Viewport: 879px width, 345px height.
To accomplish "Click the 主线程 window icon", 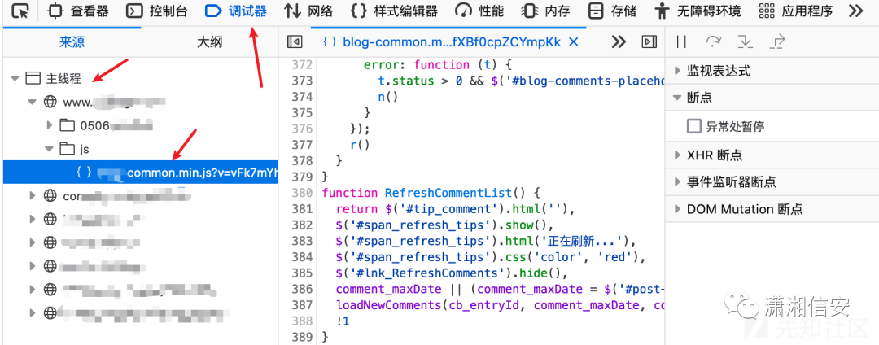I will click(33, 79).
